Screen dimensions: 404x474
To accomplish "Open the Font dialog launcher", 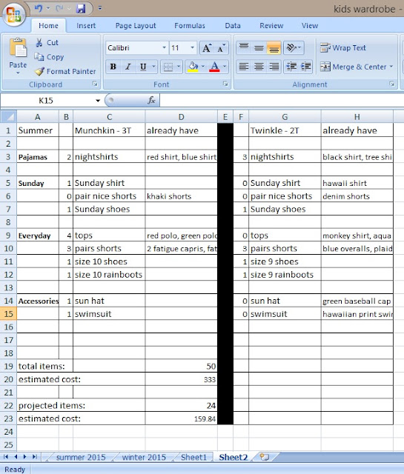I will click(225, 84).
